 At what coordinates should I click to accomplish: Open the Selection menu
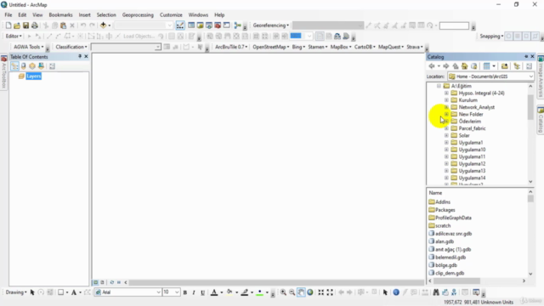pos(106,15)
